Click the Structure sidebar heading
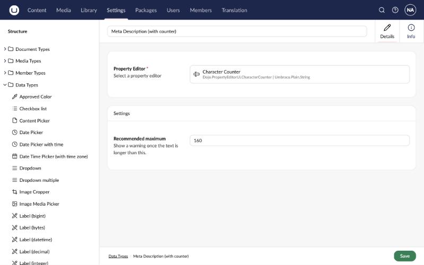Image resolution: width=424 pixels, height=265 pixels. click(x=17, y=31)
